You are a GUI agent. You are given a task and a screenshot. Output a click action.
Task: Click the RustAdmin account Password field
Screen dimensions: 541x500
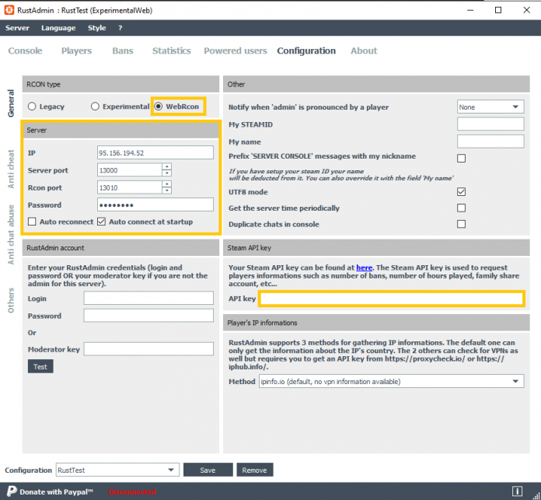click(148, 316)
